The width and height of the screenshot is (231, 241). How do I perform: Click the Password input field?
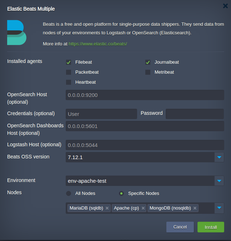tap(195, 114)
